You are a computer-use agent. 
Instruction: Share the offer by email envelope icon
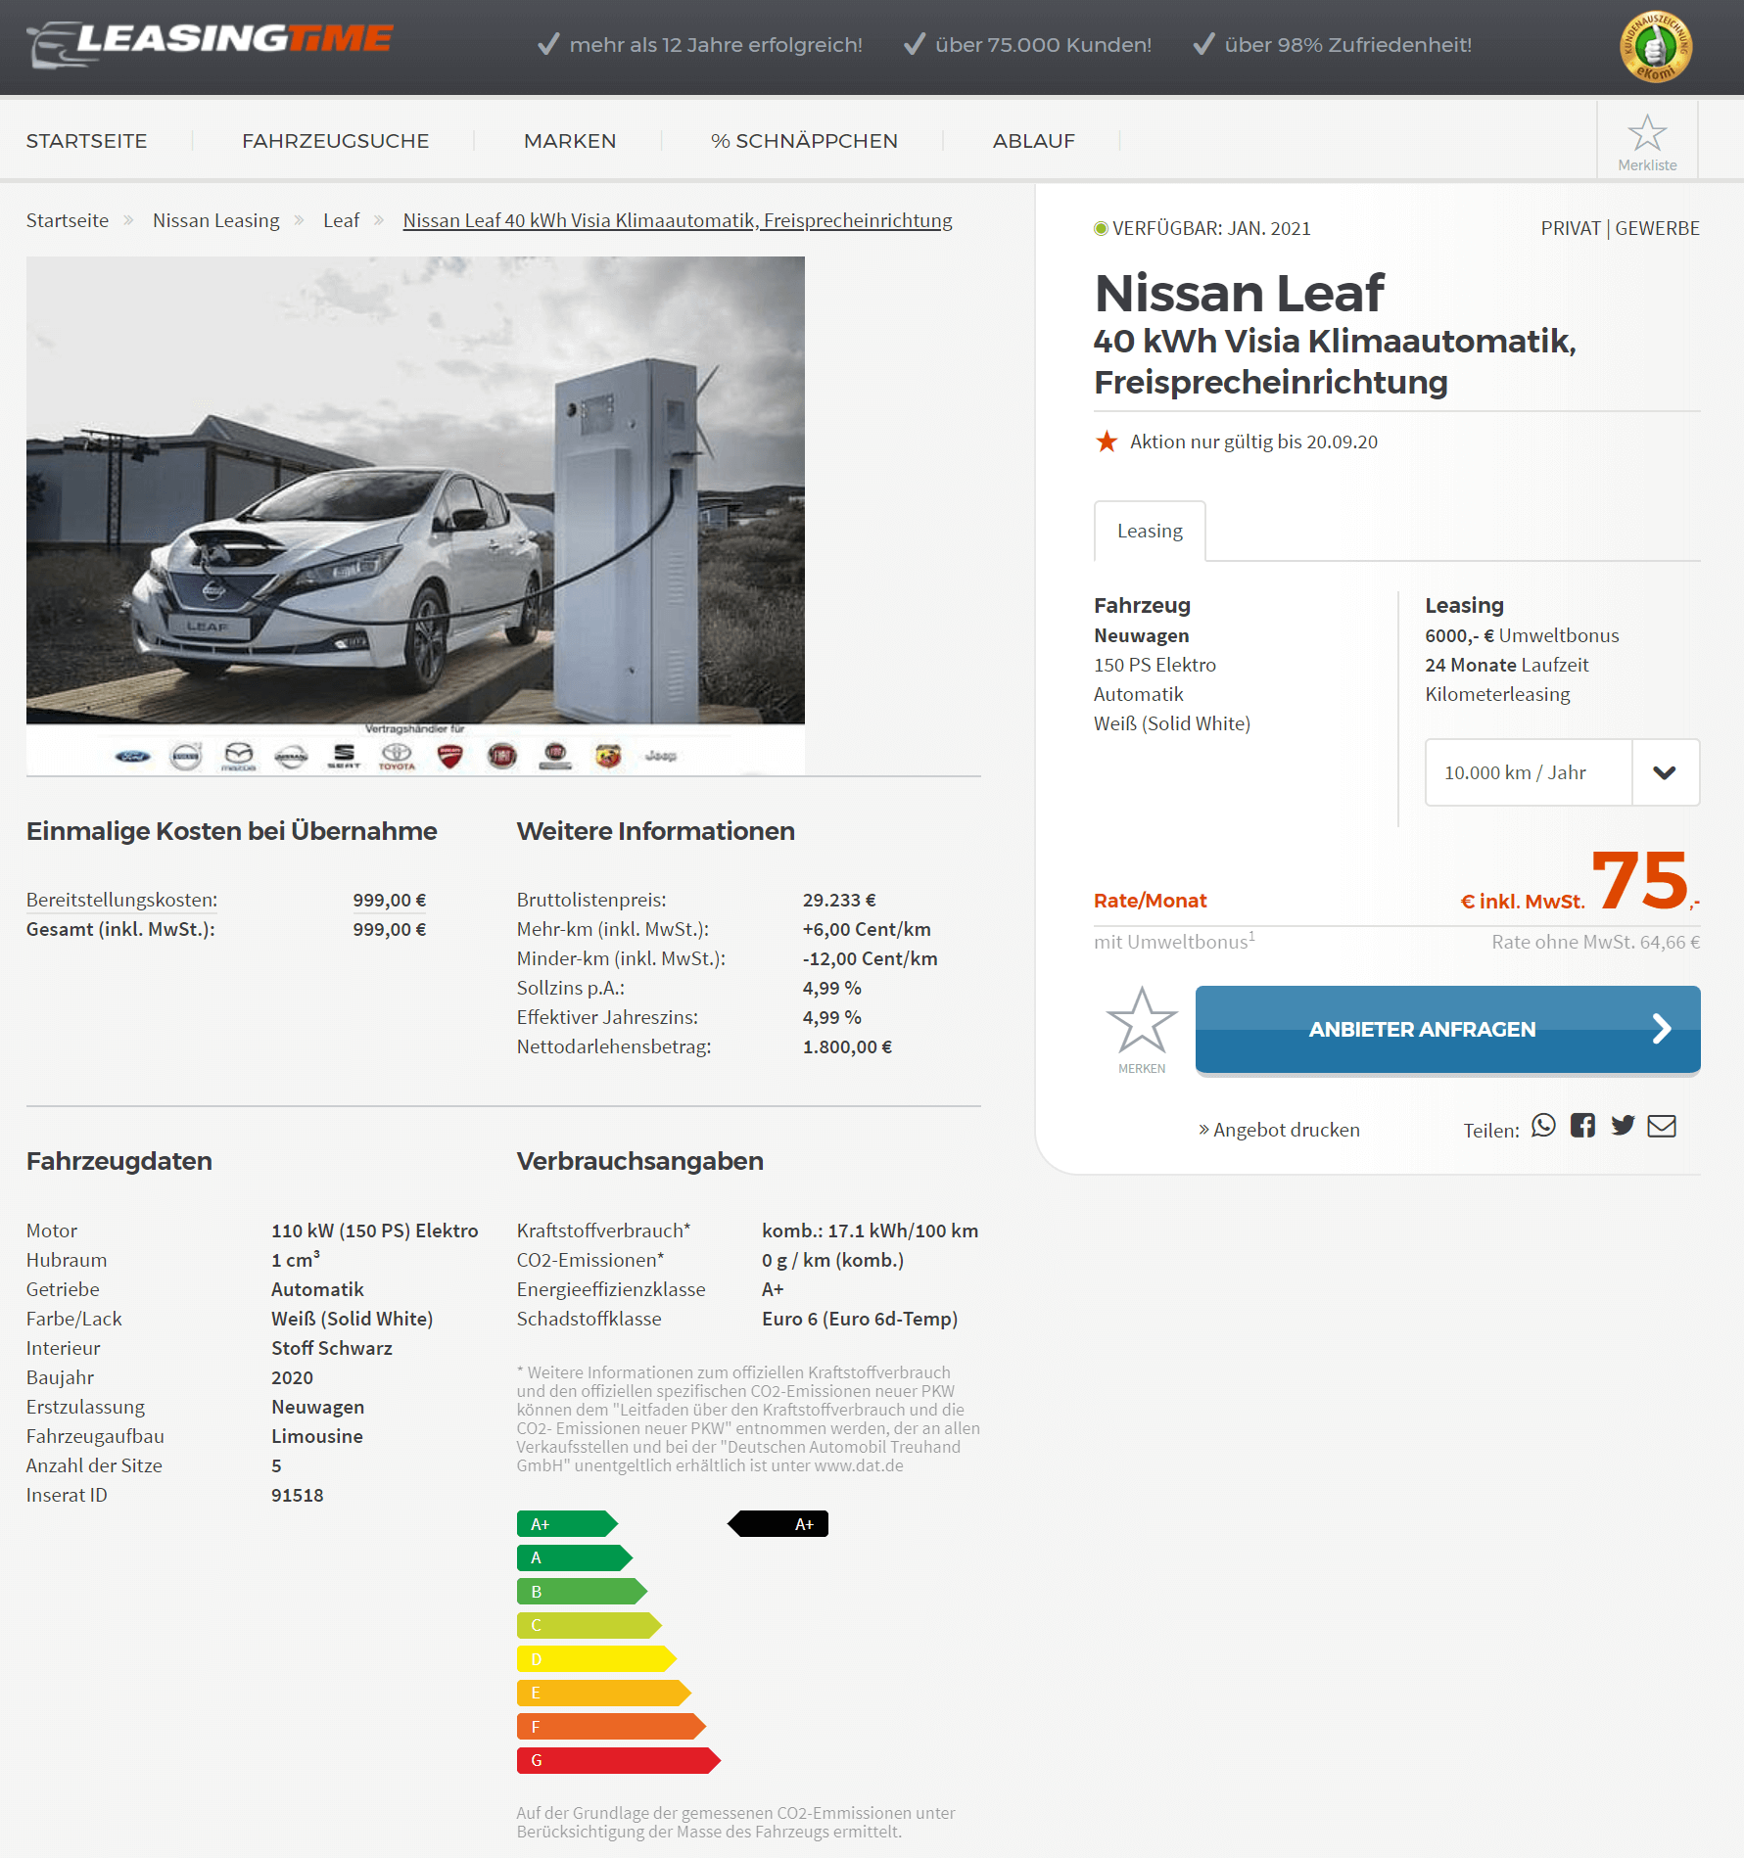pos(1662,1126)
